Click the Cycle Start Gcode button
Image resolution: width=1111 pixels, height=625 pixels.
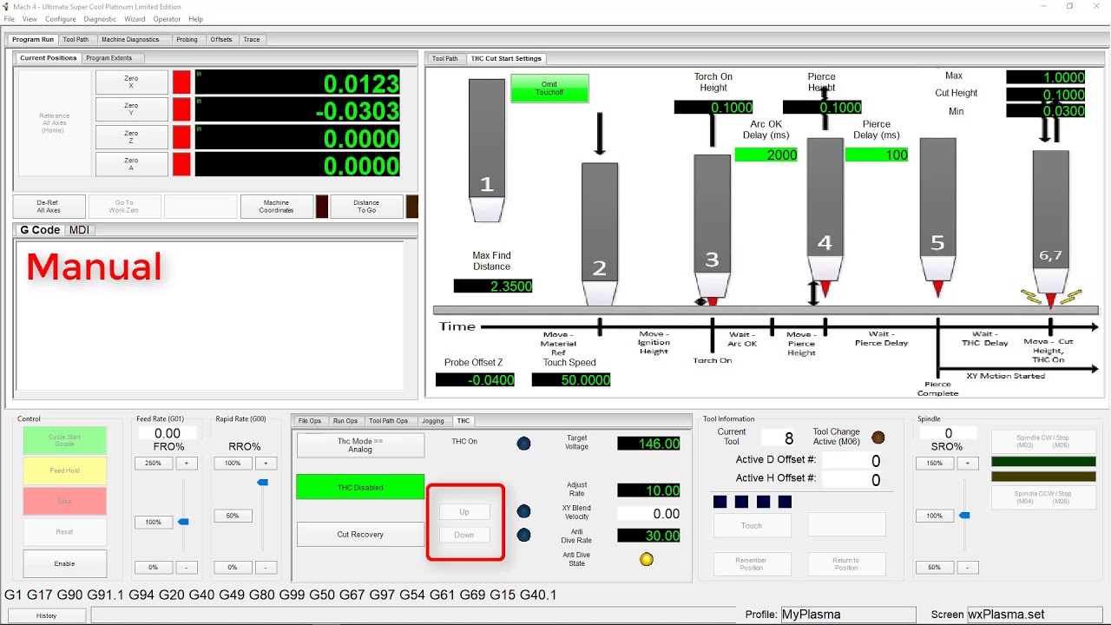pos(65,440)
